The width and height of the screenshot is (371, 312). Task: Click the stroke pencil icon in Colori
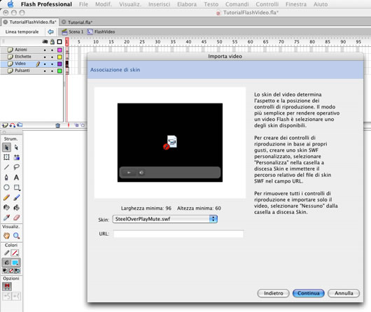pyautogui.click(x=6, y=253)
